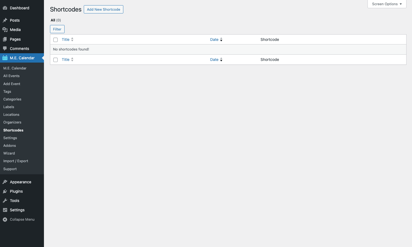Click sort arrows beside header Date

[221, 40]
